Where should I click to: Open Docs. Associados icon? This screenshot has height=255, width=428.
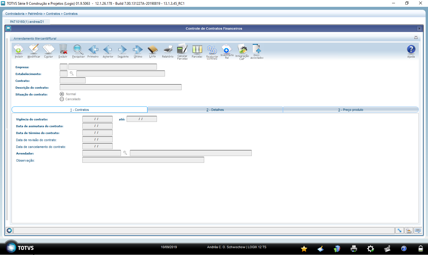click(257, 52)
